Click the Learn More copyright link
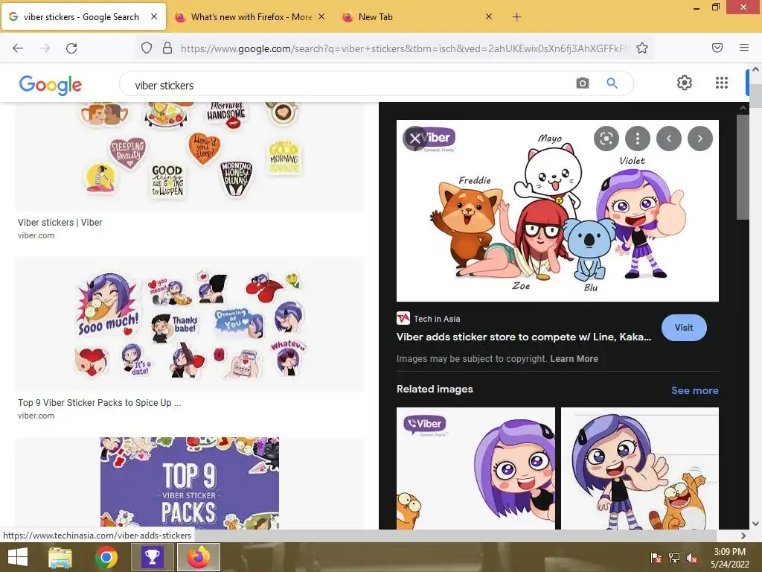 pos(574,359)
